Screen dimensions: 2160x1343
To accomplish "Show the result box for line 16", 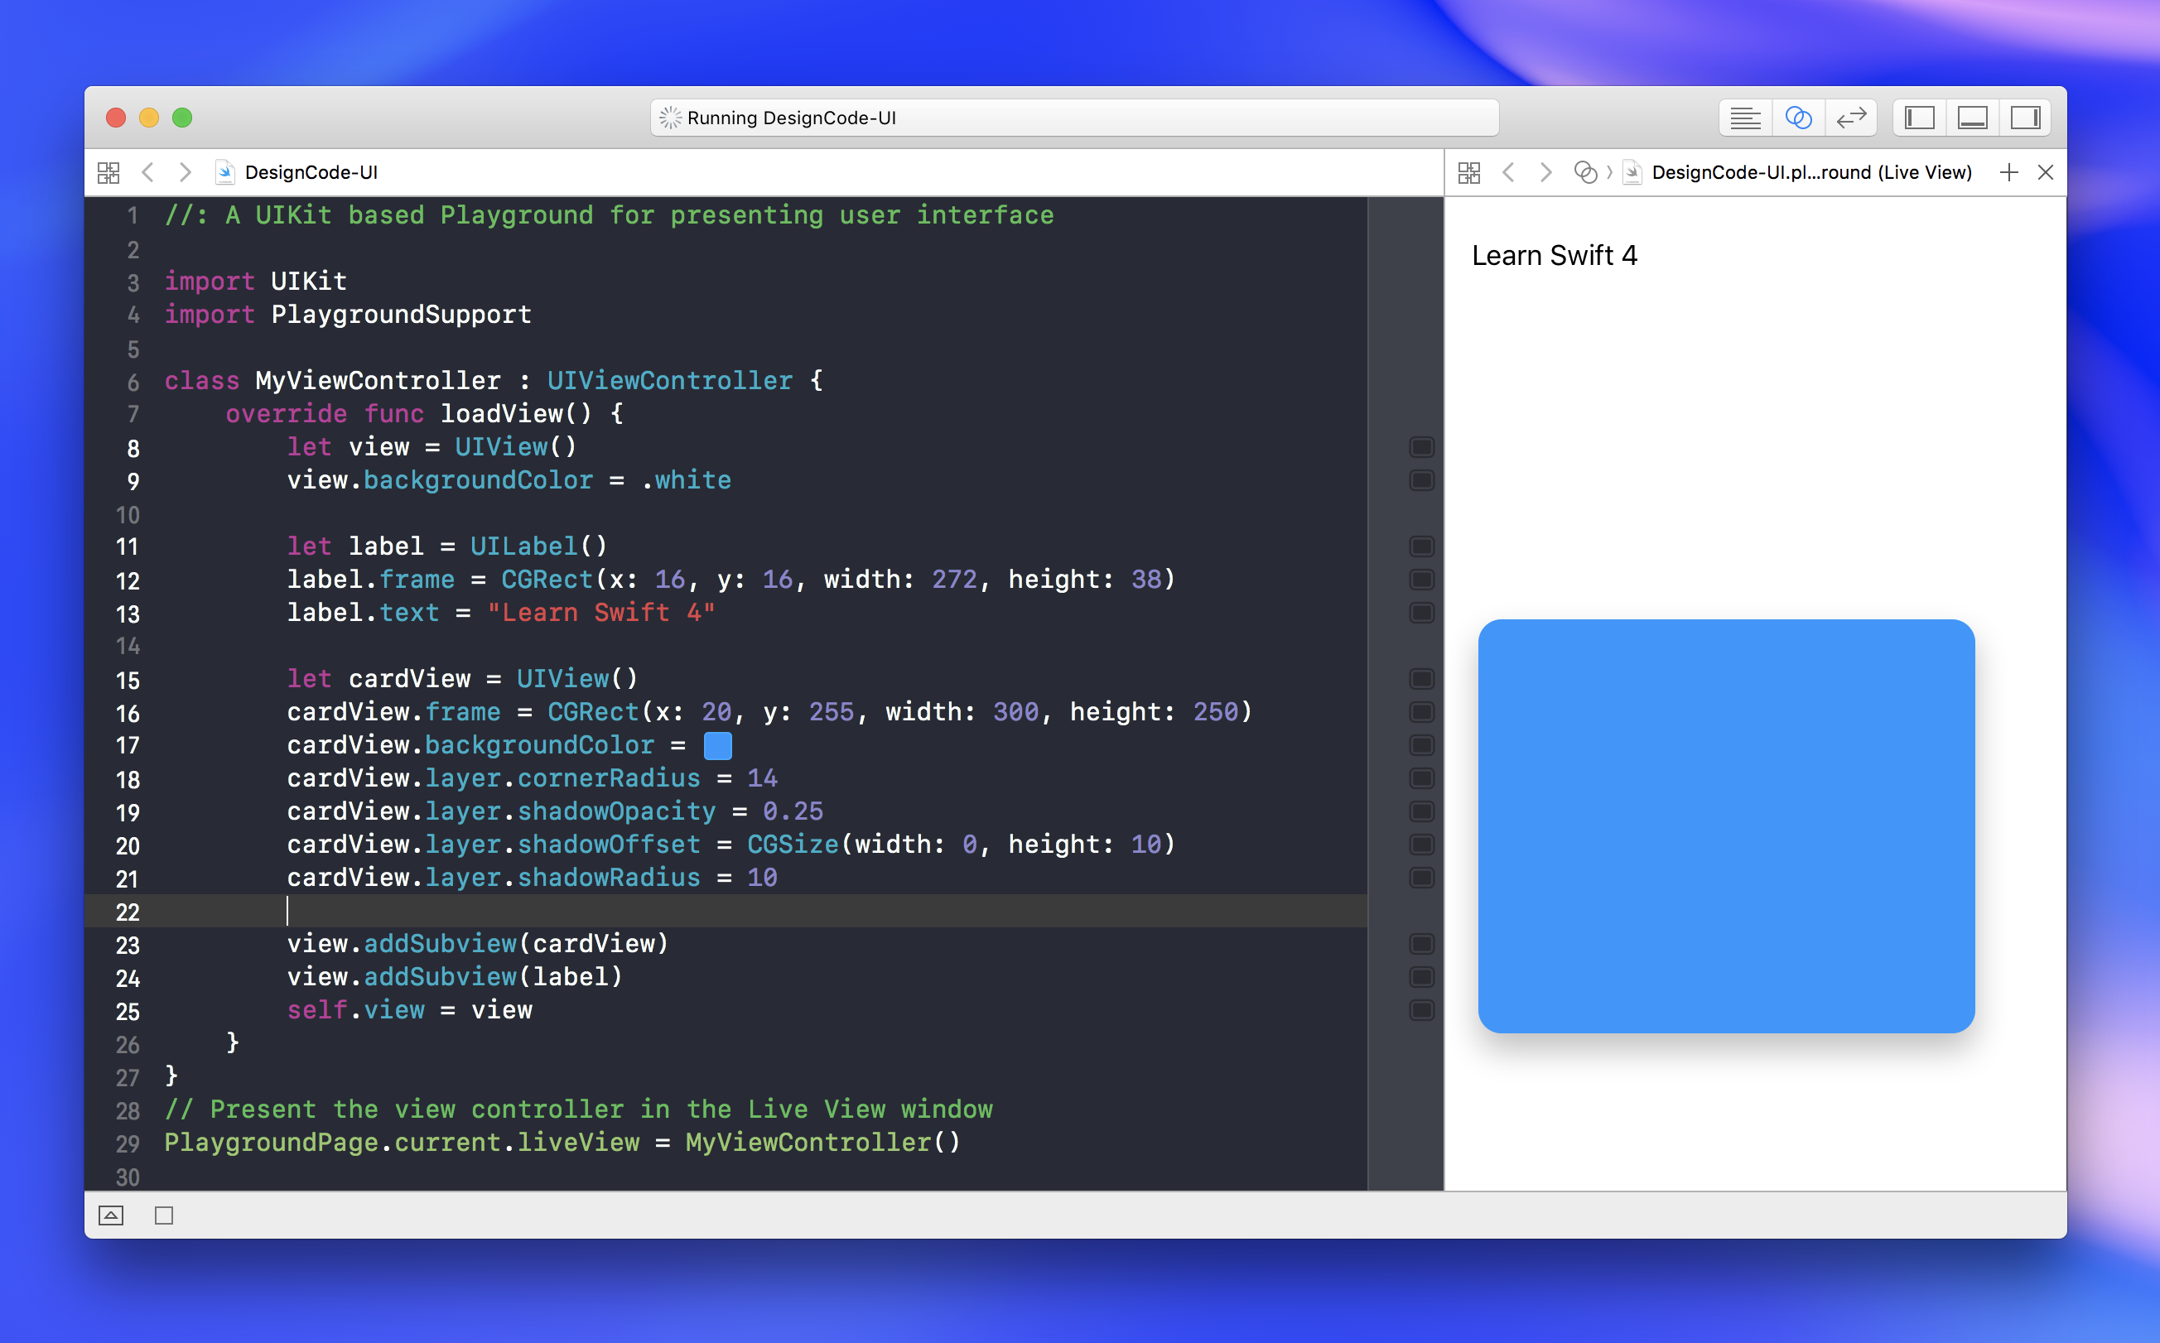I will tap(1421, 712).
